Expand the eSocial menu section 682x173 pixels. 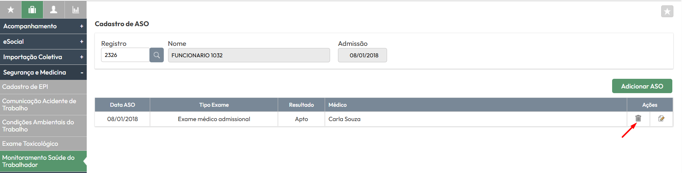click(43, 42)
